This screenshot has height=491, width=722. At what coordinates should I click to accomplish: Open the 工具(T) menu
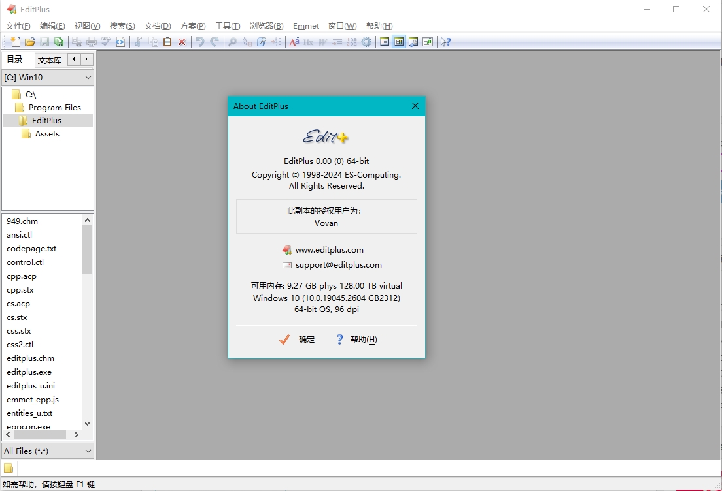click(x=228, y=25)
